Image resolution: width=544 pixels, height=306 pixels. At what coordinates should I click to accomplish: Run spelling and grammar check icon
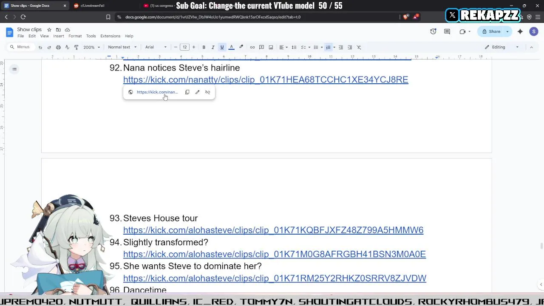pyautogui.click(x=67, y=47)
